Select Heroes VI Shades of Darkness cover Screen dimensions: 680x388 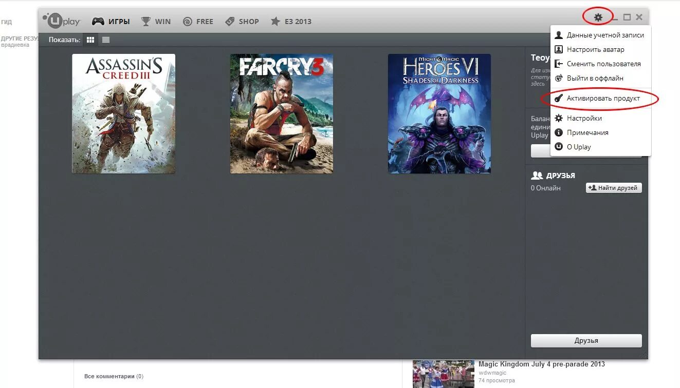click(439, 113)
